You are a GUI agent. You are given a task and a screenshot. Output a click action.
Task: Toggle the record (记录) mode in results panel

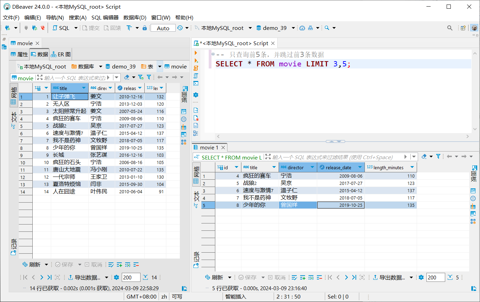coord(196,260)
